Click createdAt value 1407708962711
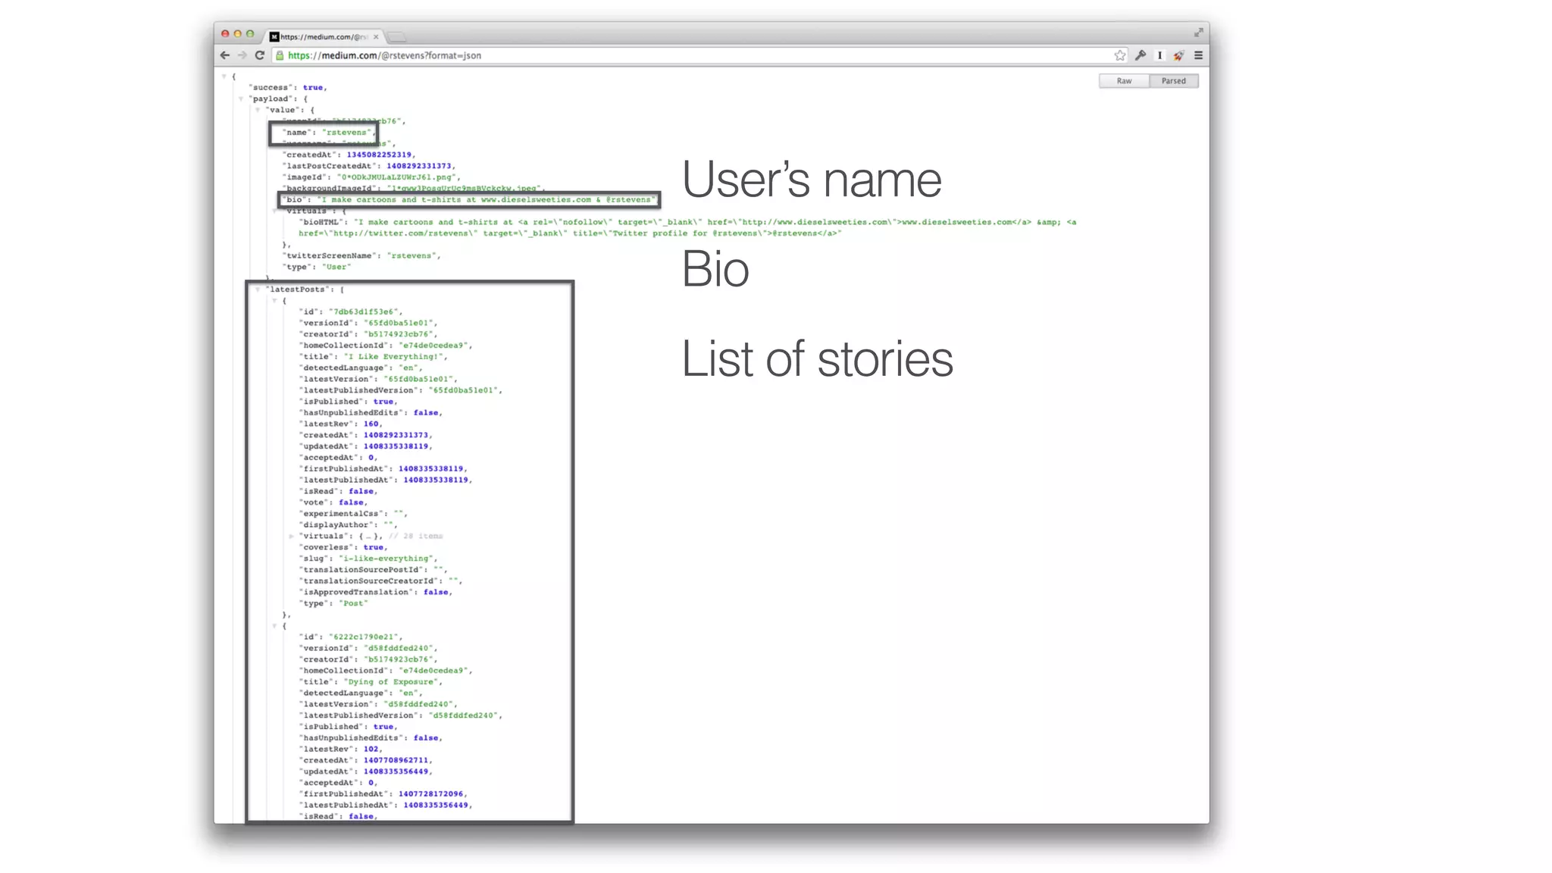1552x873 pixels. point(396,760)
